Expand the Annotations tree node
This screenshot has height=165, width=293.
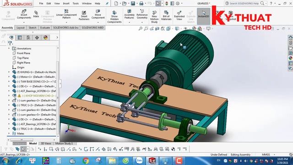(x=9, y=49)
